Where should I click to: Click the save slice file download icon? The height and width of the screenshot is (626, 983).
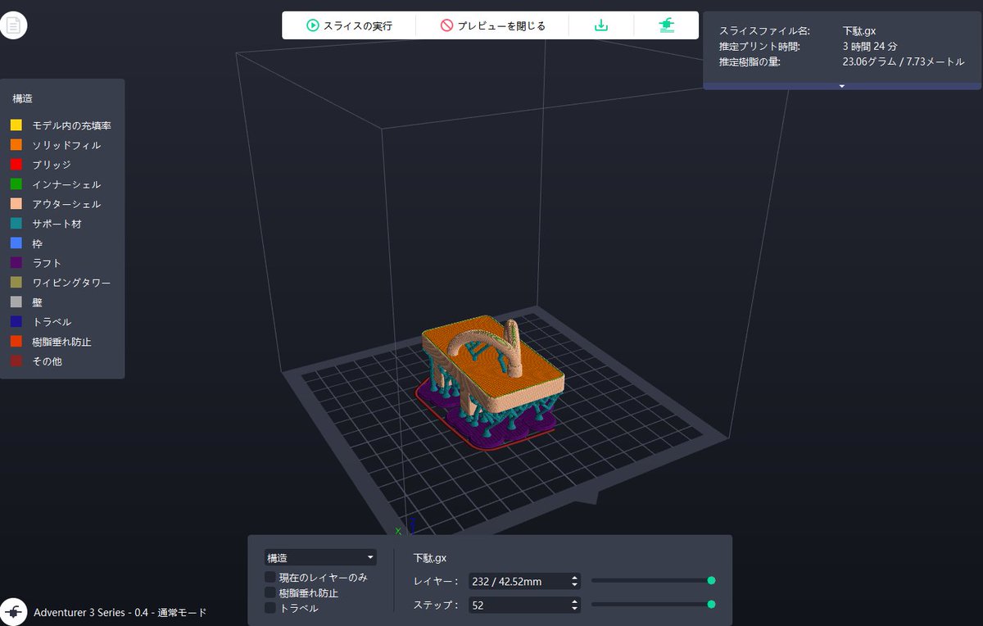pyautogui.click(x=602, y=25)
